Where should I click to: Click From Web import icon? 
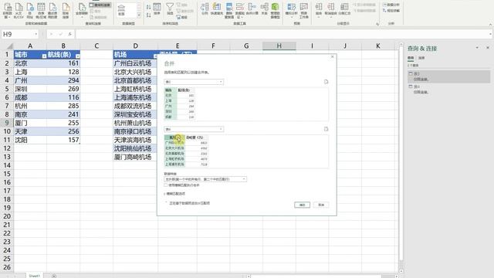[x=30, y=11]
